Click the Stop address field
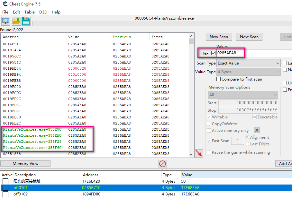Viewport: 292px width, 198px height. [248, 110]
